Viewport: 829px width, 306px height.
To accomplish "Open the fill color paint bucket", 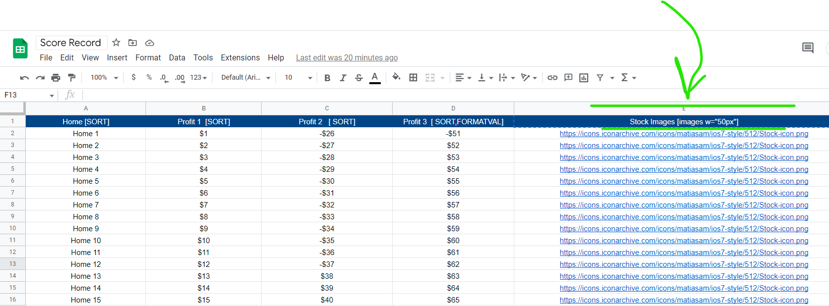I will tap(396, 77).
